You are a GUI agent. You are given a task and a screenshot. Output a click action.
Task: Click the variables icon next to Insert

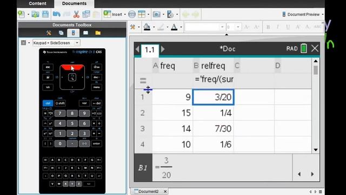pyautogui.click(x=132, y=15)
